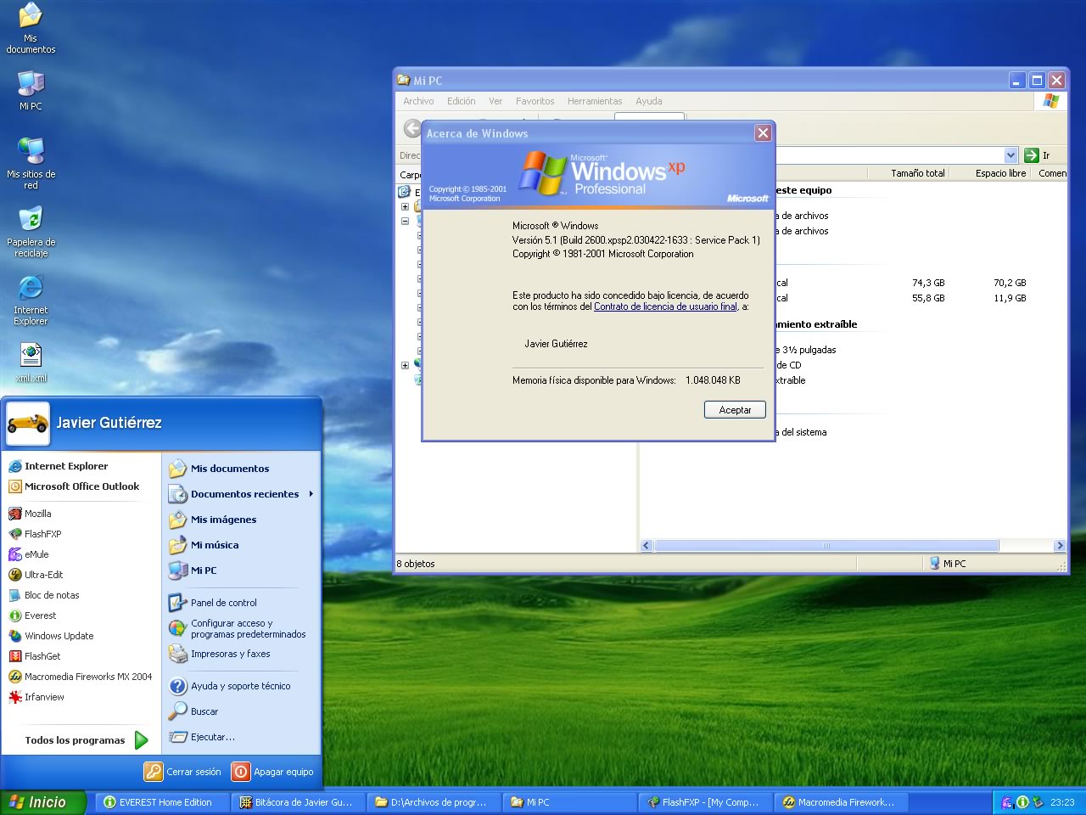Screen dimensions: 1086x815
Task: Open Mis documentos in Start menu
Action: pyautogui.click(x=219, y=469)
